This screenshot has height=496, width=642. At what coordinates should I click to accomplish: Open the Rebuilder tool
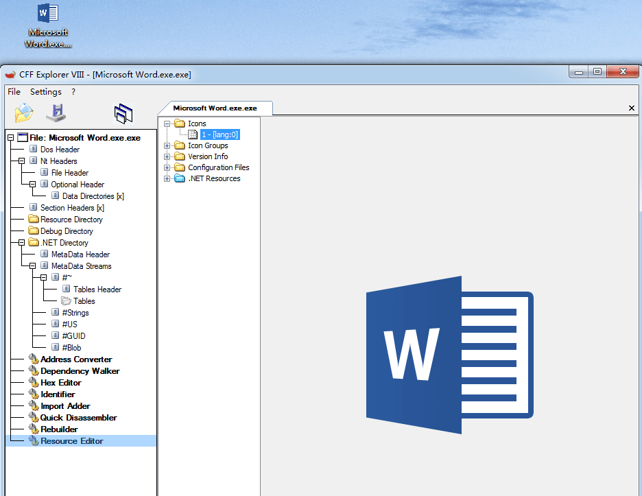59,429
